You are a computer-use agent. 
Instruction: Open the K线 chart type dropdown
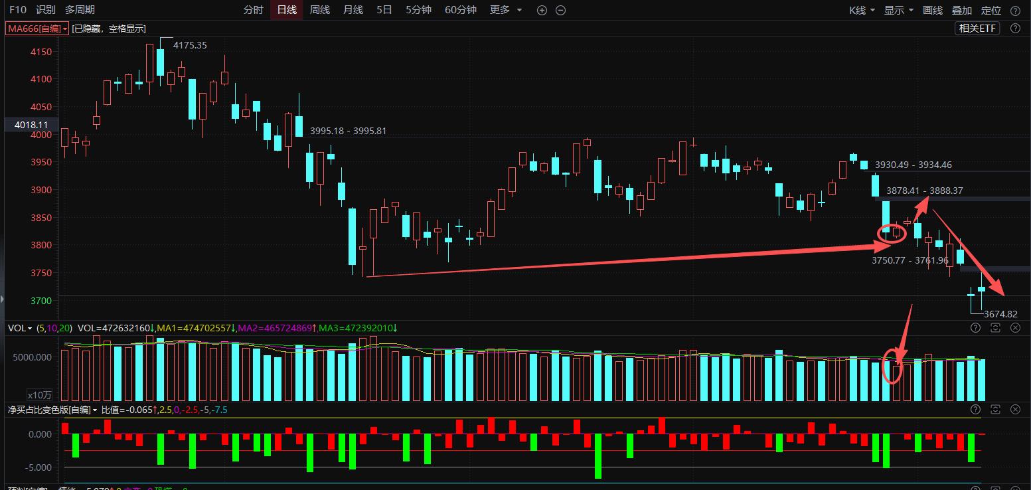pos(862,10)
